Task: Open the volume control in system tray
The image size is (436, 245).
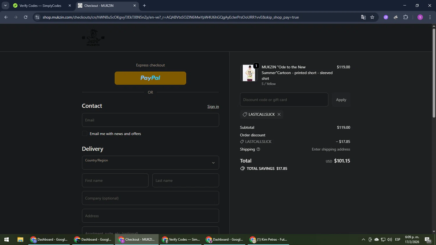Action: [x=389, y=239]
